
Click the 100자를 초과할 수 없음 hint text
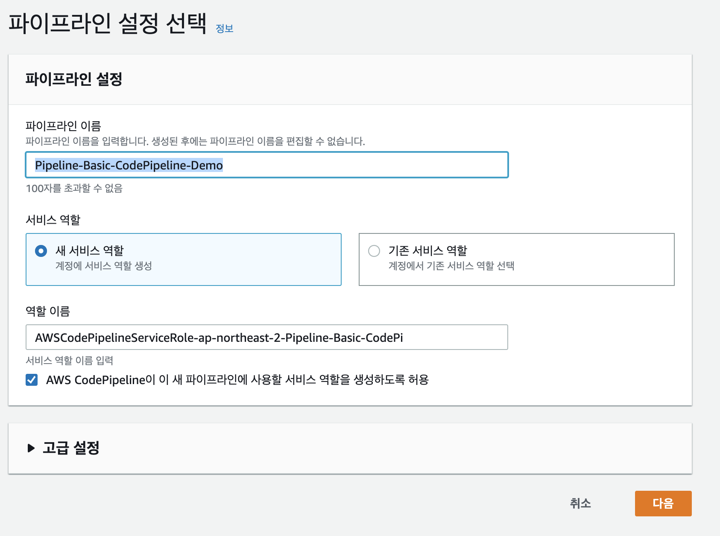tap(74, 188)
